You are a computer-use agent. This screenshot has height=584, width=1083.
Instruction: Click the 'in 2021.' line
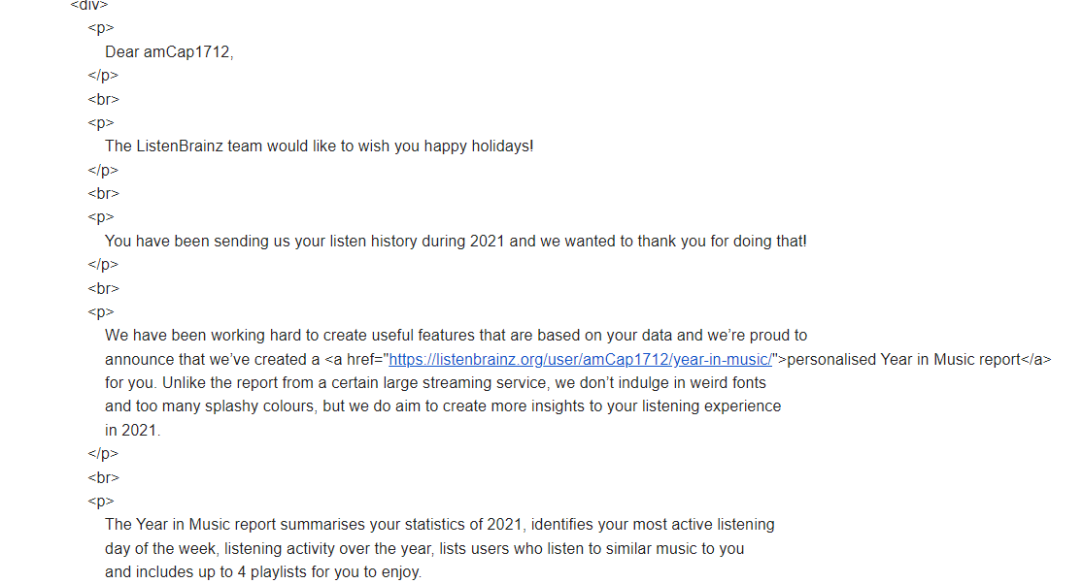coord(133,431)
